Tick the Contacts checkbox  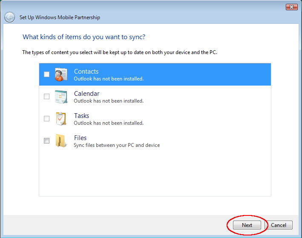pyautogui.click(x=47, y=75)
